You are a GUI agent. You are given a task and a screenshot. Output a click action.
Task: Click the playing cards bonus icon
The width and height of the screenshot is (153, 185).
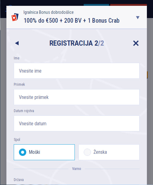15,17
